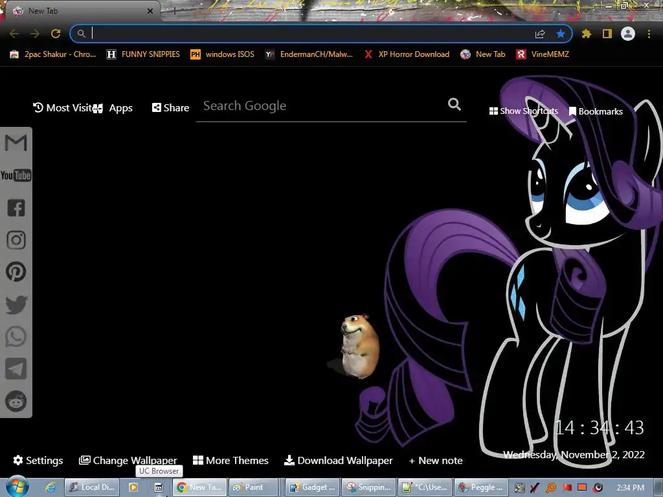Open a new tab with plus button
The width and height of the screenshot is (663, 497).
174,11
